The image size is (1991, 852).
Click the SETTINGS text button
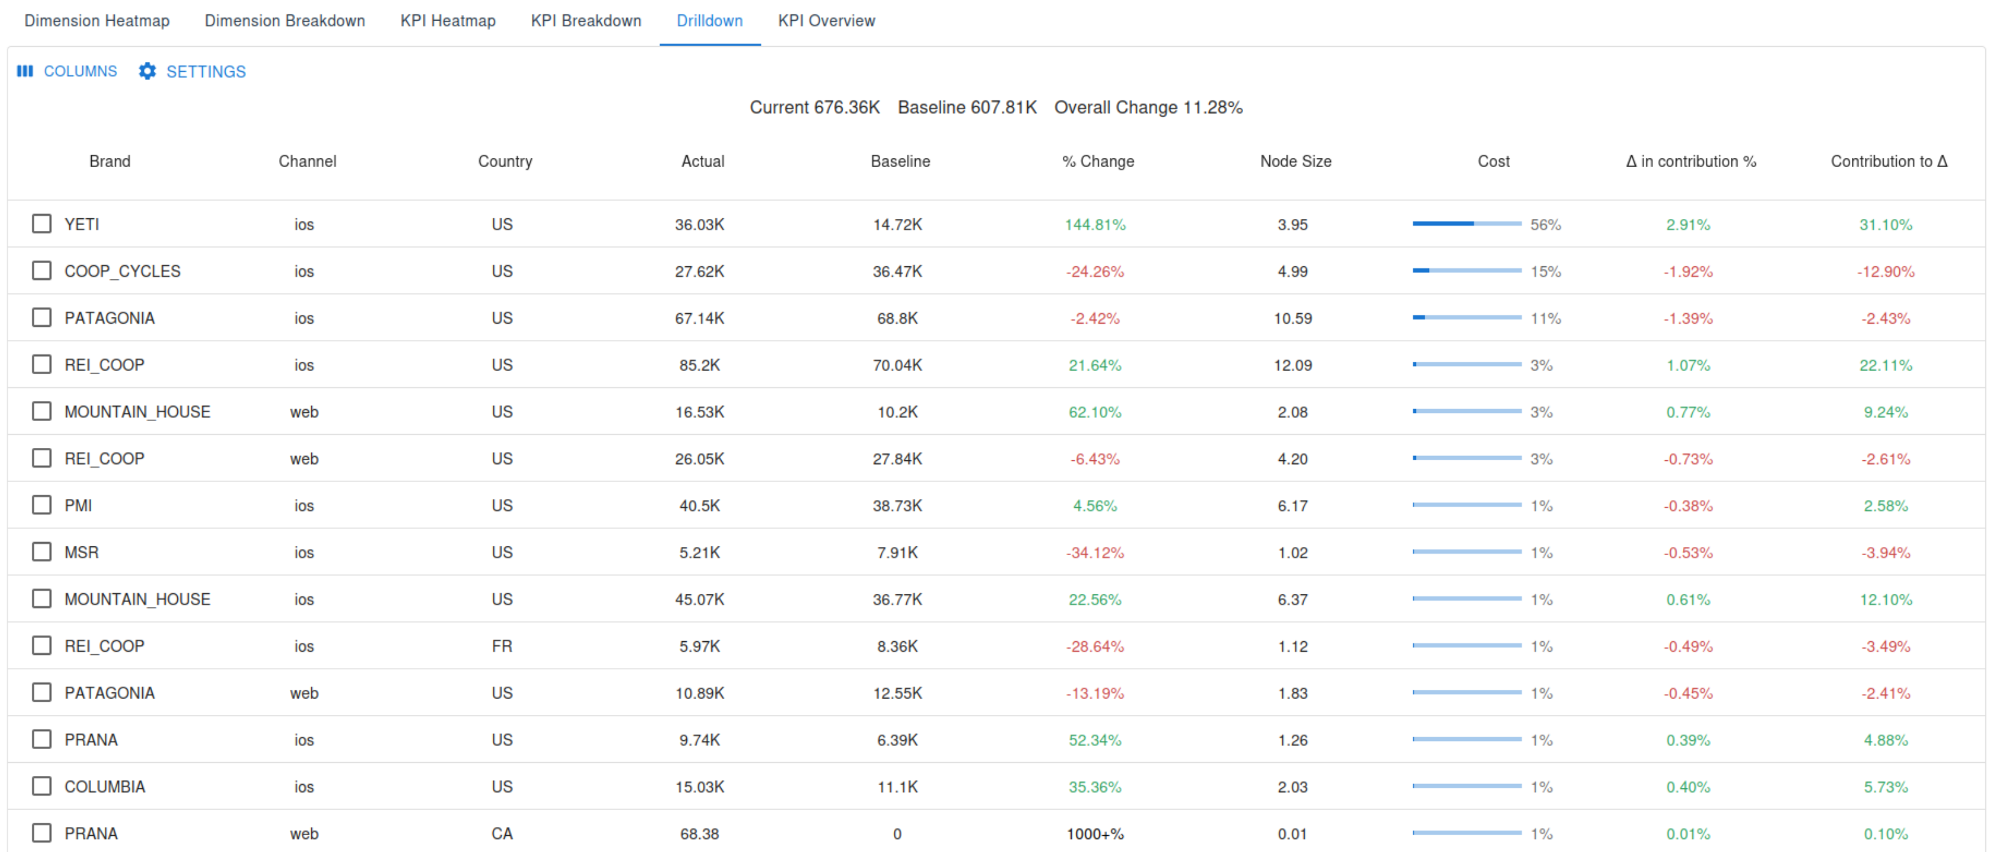pos(206,71)
